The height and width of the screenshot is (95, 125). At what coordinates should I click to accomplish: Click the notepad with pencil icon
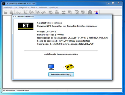[77, 12]
